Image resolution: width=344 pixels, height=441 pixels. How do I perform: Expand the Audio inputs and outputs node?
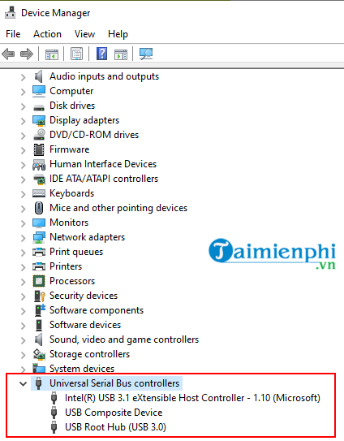click(23, 77)
